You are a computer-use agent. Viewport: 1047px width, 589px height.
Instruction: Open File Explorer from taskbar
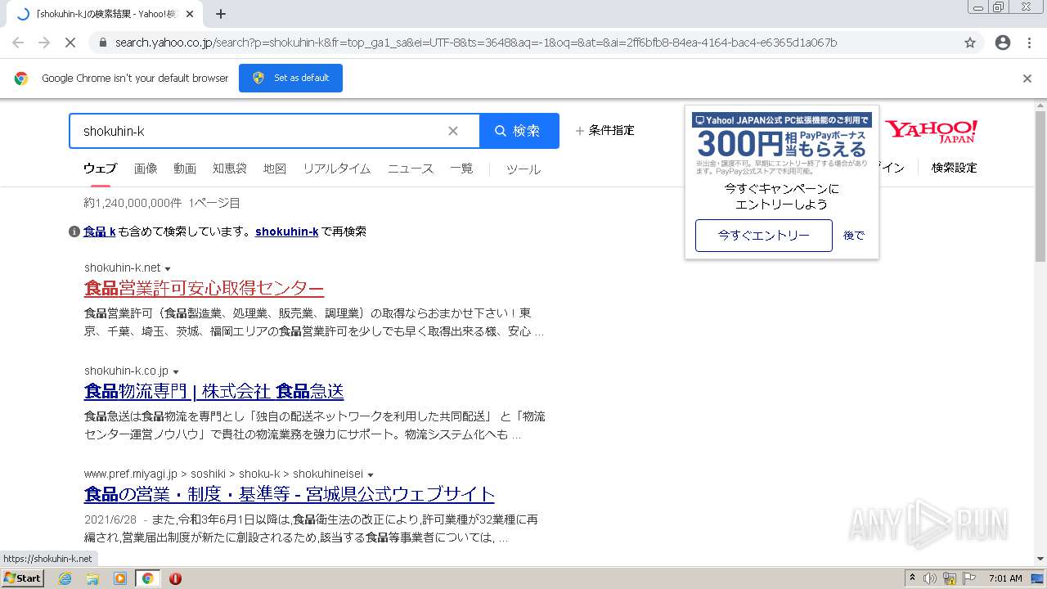point(92,578)
